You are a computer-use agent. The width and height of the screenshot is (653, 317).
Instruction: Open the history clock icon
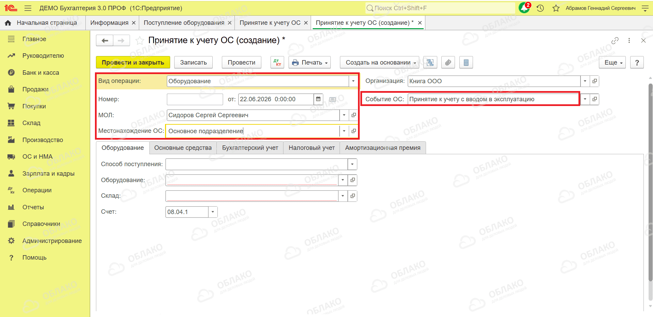pyautogui.click(x=540, y=8)
